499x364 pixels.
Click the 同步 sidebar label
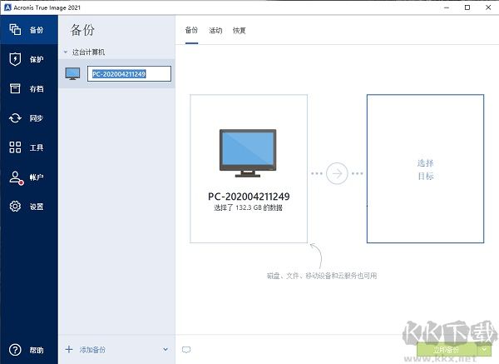37,118
